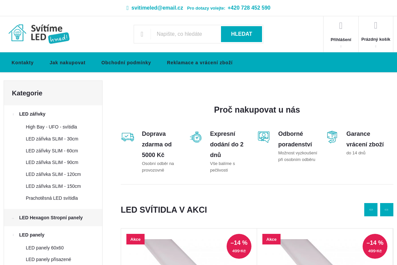397x265 pixels.
Task: Click the Svítíme LED logo
Action: (x=39, y=34)
